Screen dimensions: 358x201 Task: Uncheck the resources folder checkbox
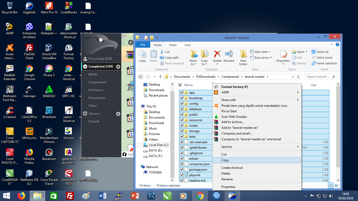click(182, 120)
